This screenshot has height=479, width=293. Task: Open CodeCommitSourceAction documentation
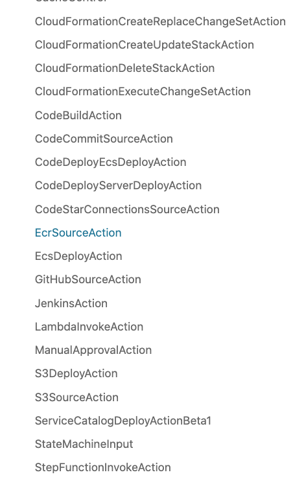click(104, 139)
